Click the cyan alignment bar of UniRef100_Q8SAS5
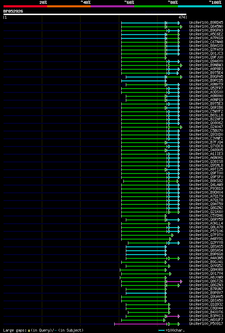This screenshot has width=225, height=333. 146,247
